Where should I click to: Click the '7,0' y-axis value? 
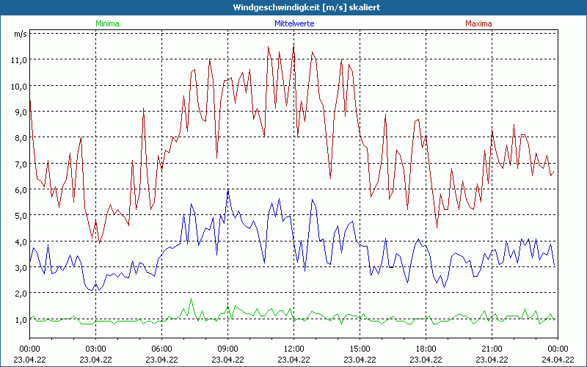[21, 164]
